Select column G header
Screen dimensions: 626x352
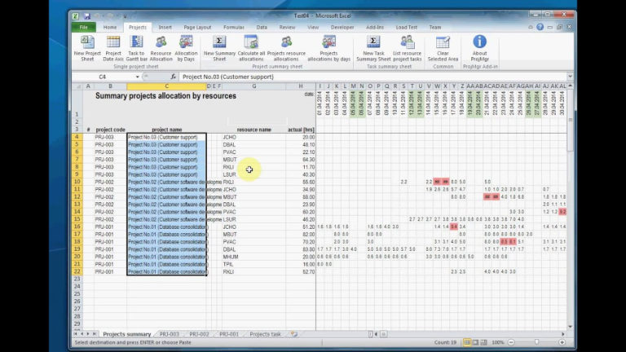click(x=253, y=86)
